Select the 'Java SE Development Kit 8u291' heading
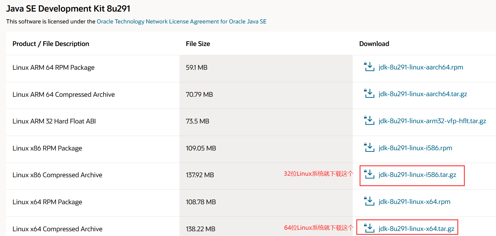 (68, 9)
